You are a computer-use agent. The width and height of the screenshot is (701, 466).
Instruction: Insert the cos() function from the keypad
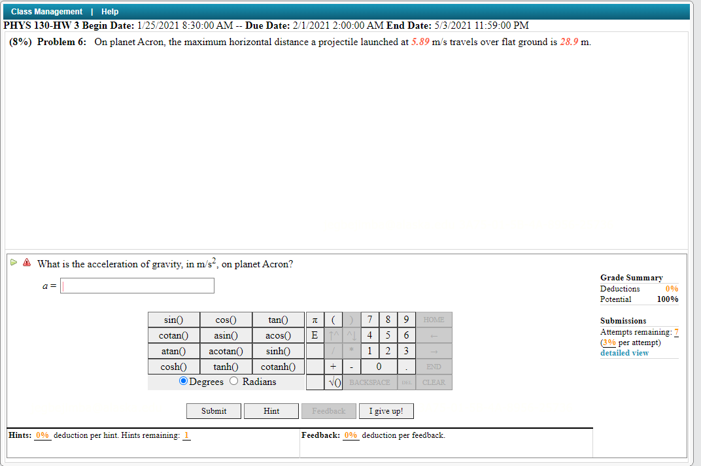coord(226,320)
